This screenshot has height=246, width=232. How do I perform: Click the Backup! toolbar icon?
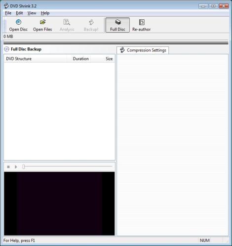point(91,22)
